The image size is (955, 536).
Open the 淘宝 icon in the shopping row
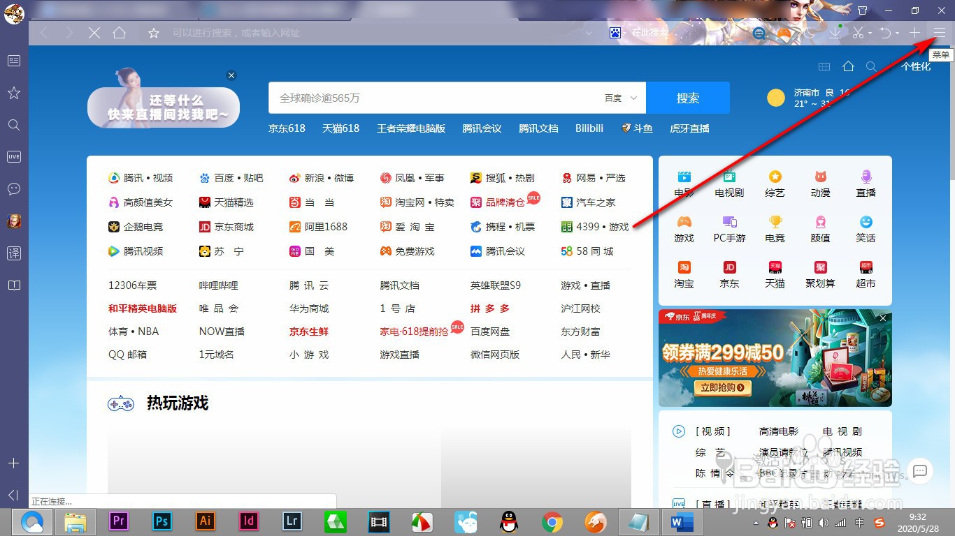pyautogui.click(x=684, y=274)
